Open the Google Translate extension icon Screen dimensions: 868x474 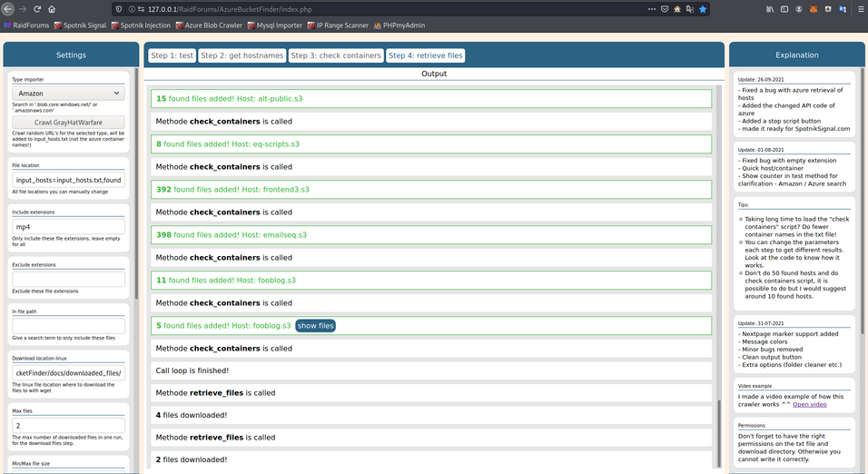click(x=842, y=9)
